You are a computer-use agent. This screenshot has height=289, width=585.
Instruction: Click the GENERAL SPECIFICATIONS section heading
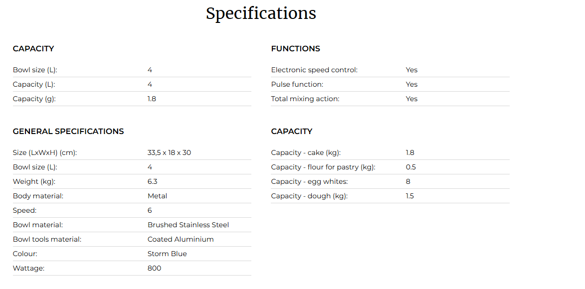68,131
